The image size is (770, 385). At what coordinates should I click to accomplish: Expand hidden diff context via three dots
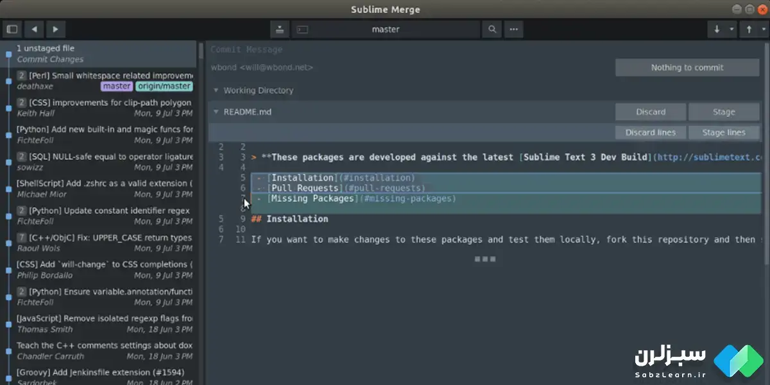coord(484,259)
